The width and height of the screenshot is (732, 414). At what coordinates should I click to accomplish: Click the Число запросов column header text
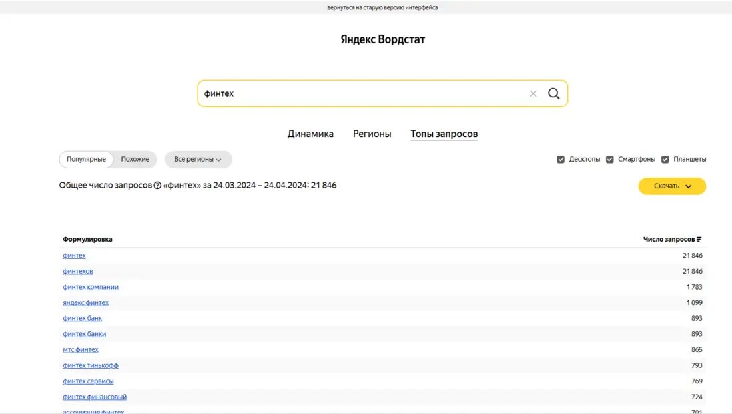coord(669,239)
